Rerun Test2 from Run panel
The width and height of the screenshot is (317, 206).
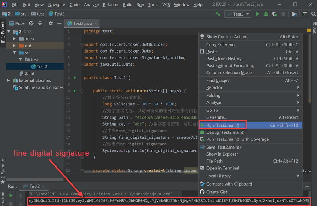pos(11,195)
